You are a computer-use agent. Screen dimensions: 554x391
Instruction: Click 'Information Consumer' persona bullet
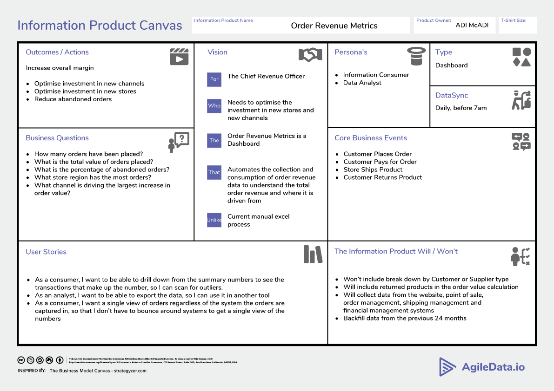(376, 75)
